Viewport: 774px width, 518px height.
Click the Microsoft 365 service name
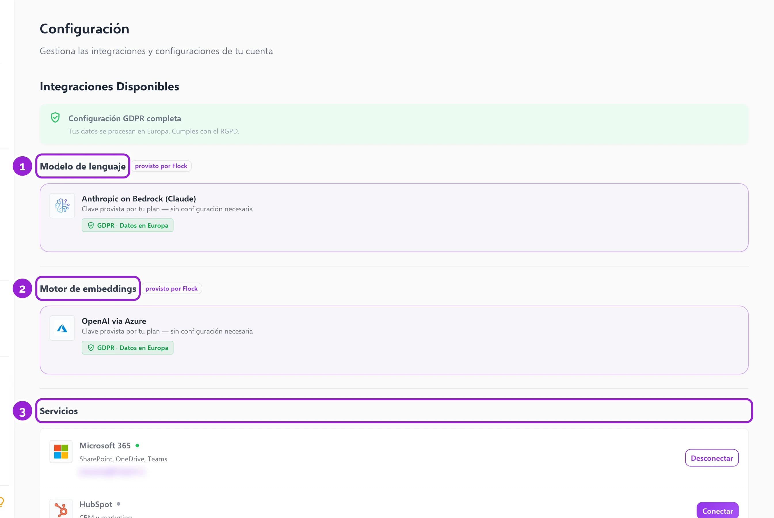(x=105, y=445)
